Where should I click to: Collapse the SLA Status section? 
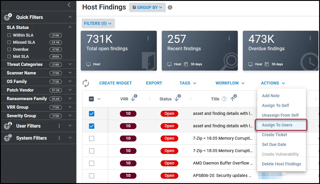point(70,27)
